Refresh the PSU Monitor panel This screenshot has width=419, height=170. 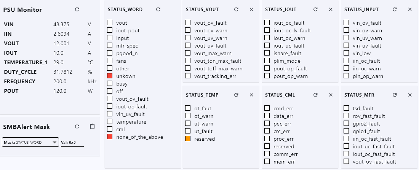pos(77,10)
